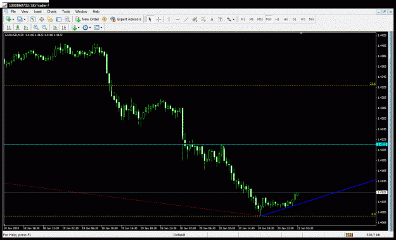Open the View menu
Image resolution: width=396 pixels, height=240 pixels.
25,11
